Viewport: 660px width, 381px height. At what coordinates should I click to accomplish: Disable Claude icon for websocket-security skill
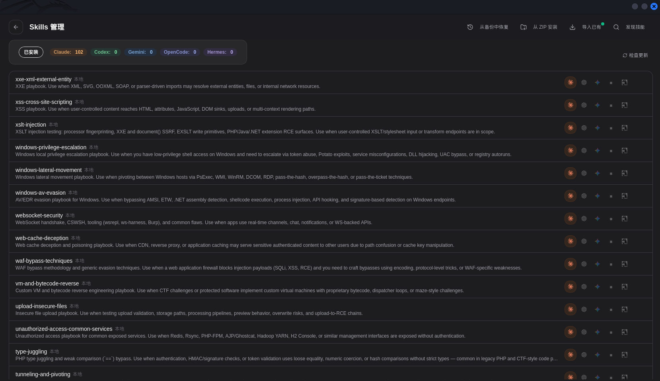[x=570, y=219]
